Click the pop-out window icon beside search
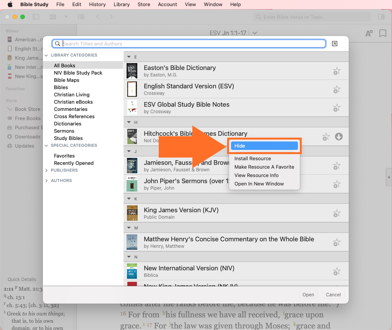 (x=335, y=44)
